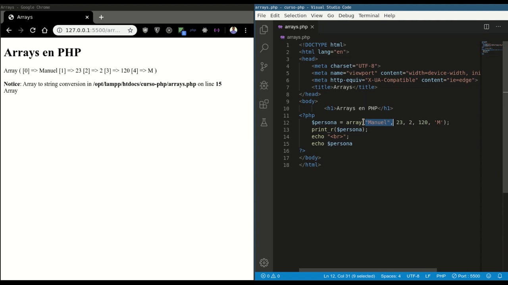Click the Chrome Back button
Screen dimensions: 508x285
click(9, 30)
